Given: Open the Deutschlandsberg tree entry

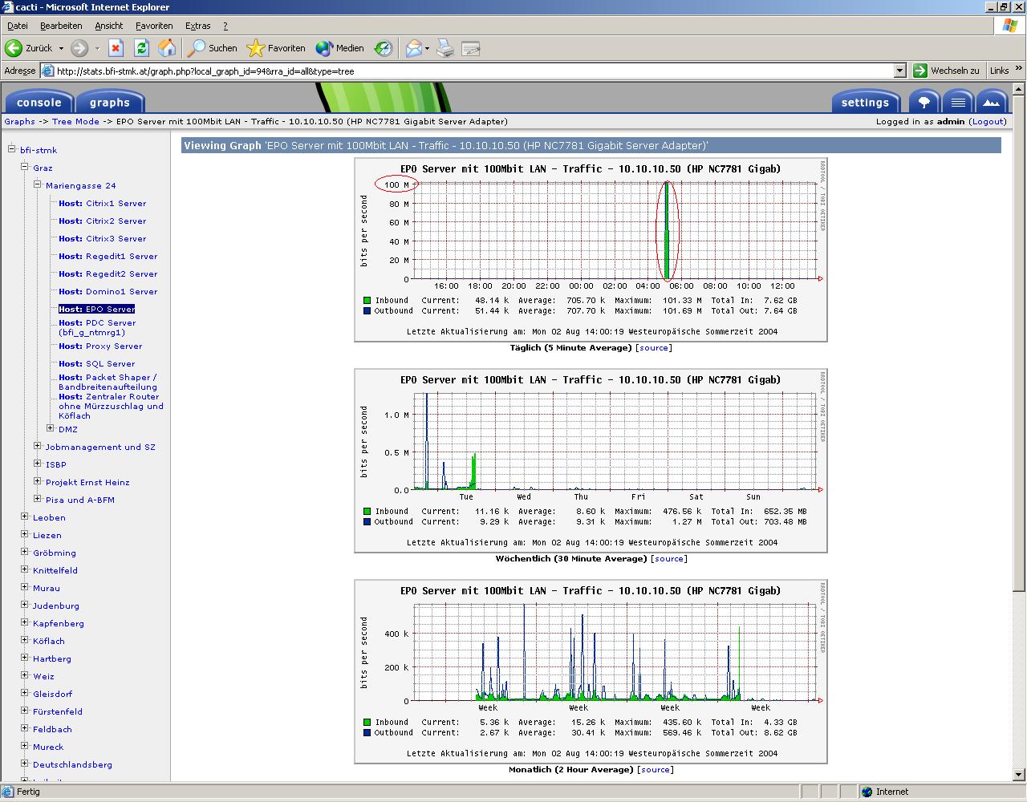Looking at the screenshot, I should click(72, 765).
